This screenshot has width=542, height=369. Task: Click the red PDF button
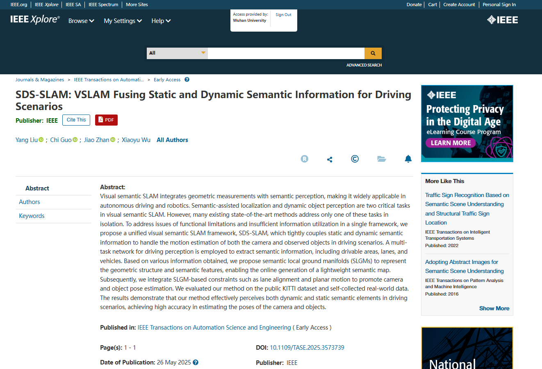tap(106, 120)
